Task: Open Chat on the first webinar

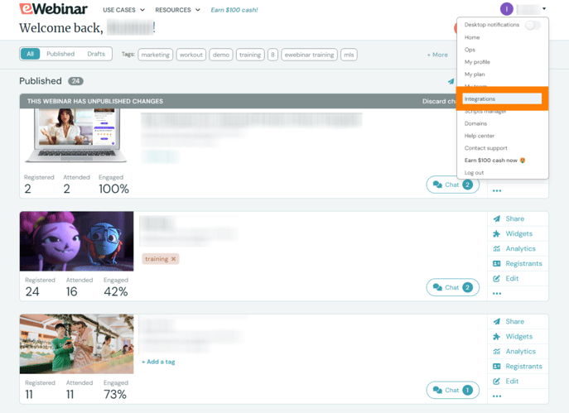Action: click(x=452, y=185)
